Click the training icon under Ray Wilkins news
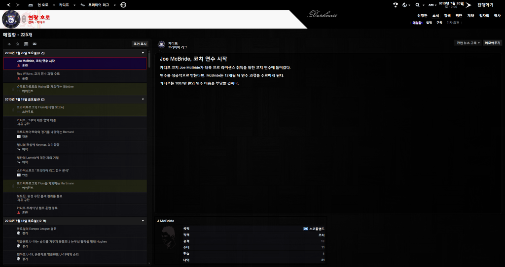505x267 pixels. coord(19,78)
